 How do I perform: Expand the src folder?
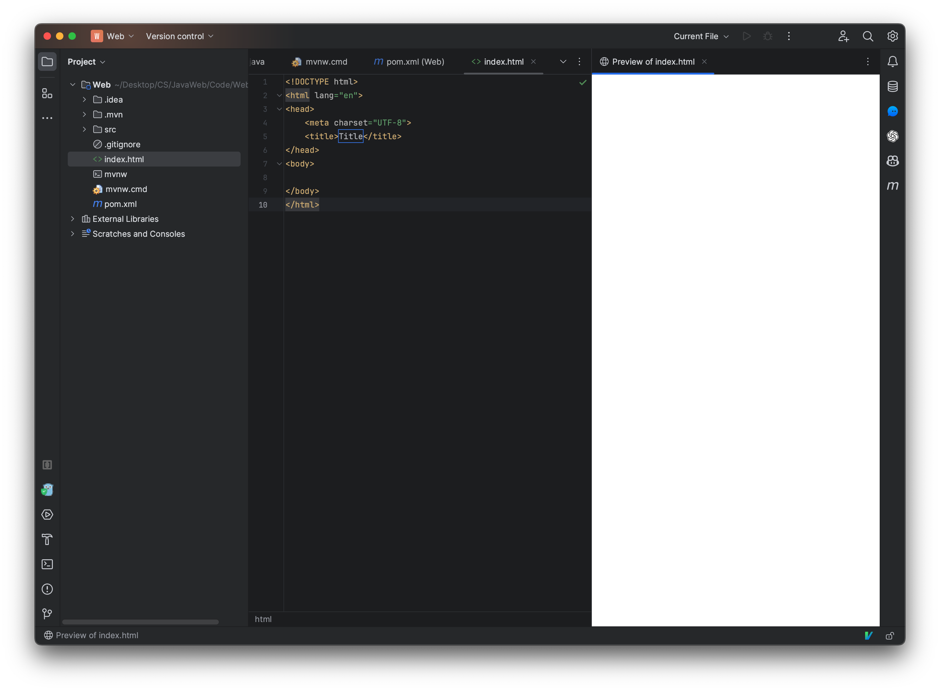[x=85, y=130]
